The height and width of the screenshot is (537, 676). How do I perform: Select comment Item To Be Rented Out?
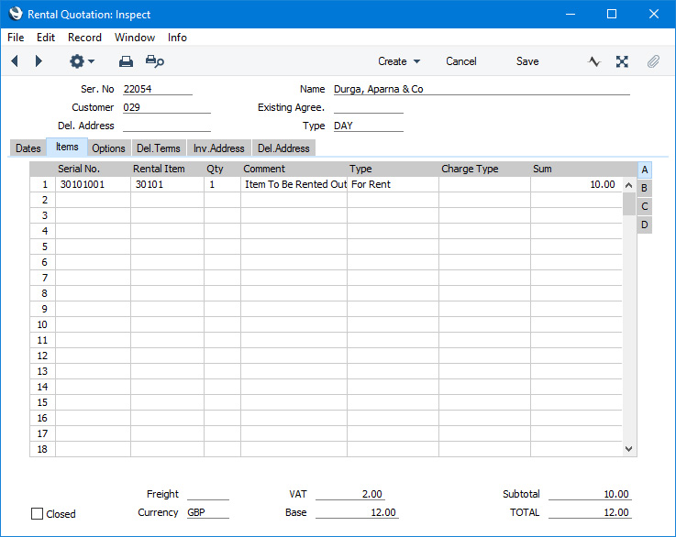(294, 184)
